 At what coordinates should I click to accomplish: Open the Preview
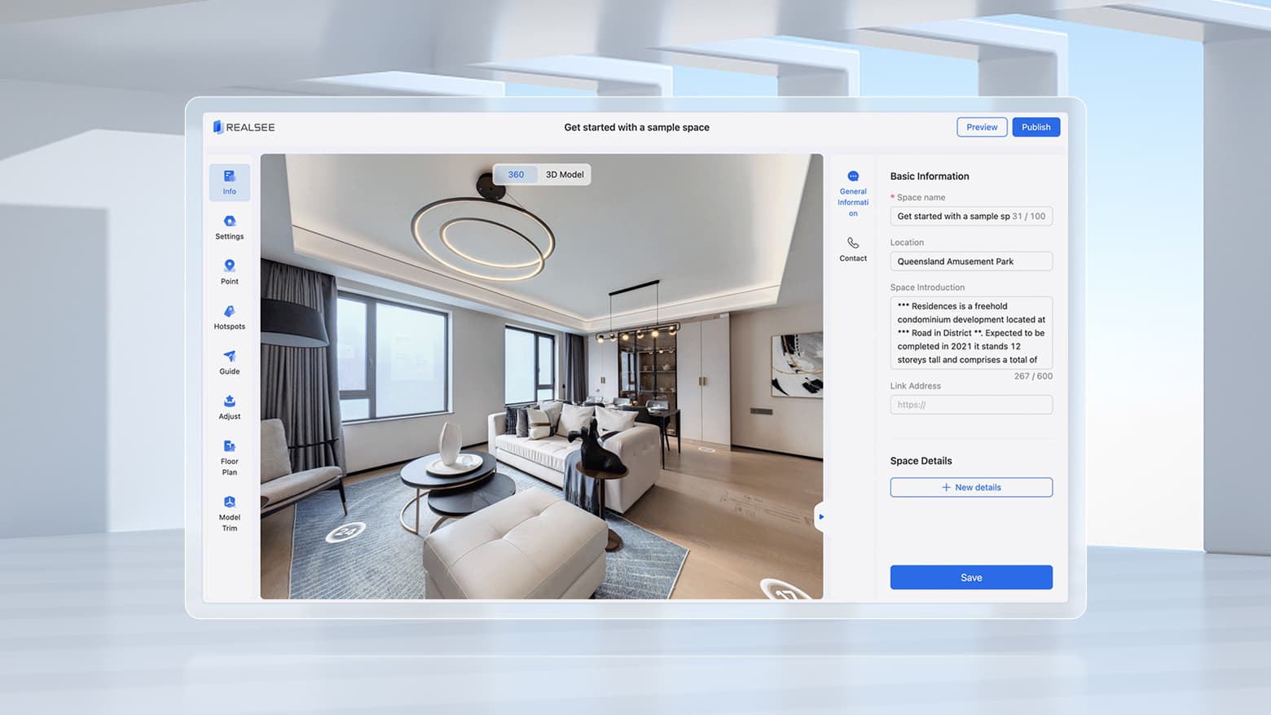click(981, 127)
